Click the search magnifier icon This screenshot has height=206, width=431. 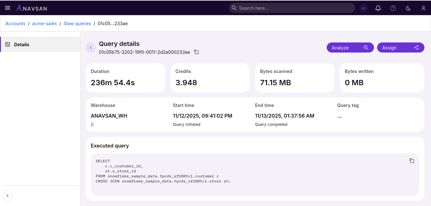coord(234,8)
